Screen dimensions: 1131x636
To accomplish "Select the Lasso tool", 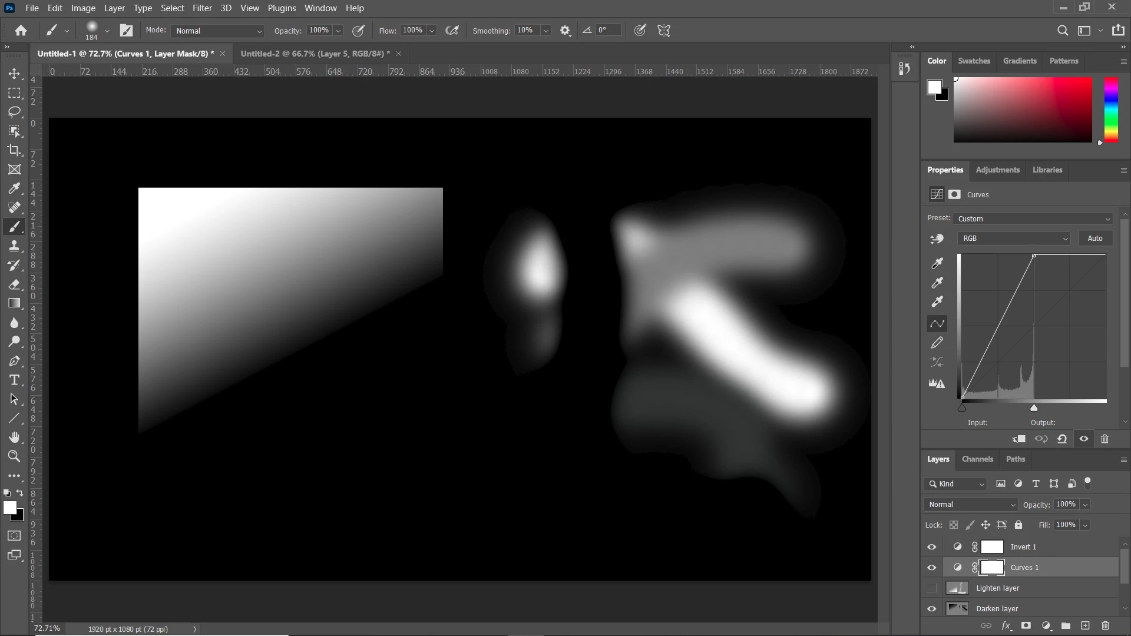I will tap(15, 112).
